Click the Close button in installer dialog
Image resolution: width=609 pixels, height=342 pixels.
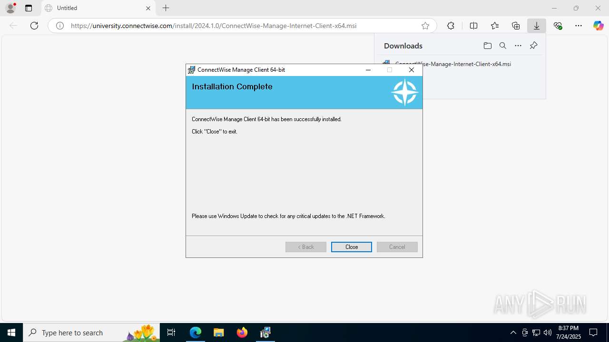(x=352, y=247)
